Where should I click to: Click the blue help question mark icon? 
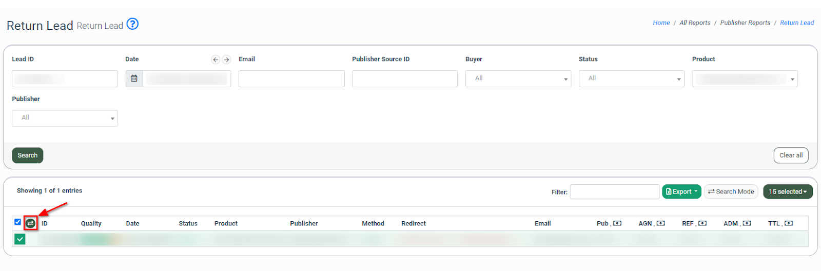(x=132, y=24)
